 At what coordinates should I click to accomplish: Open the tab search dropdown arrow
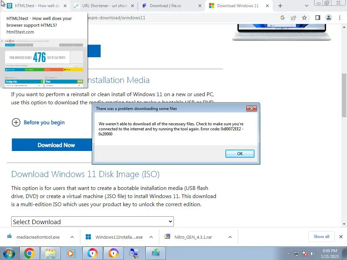(x=306, y=6)
